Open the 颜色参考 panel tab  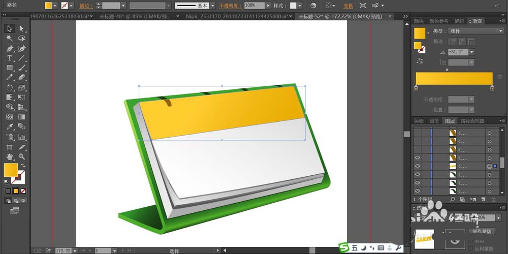click(439, 21)
